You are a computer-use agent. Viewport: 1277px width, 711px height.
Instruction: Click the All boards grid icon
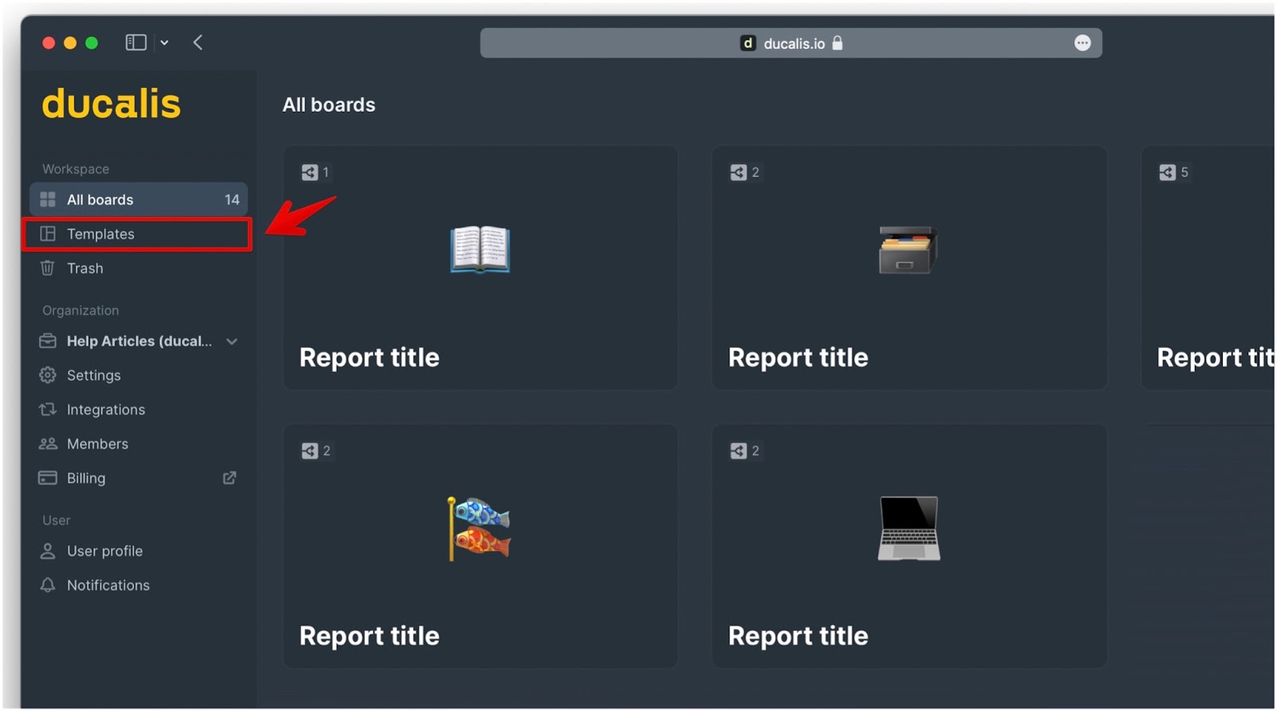[48, 199]
